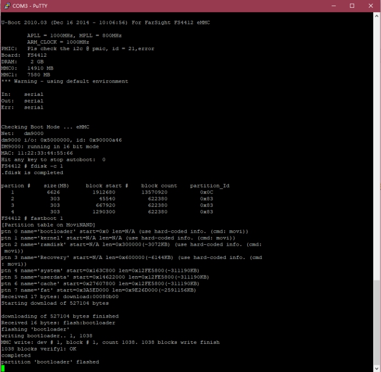Click block count value '13570920'
Viewport: 381px width, 372px height.
[154, 192]
